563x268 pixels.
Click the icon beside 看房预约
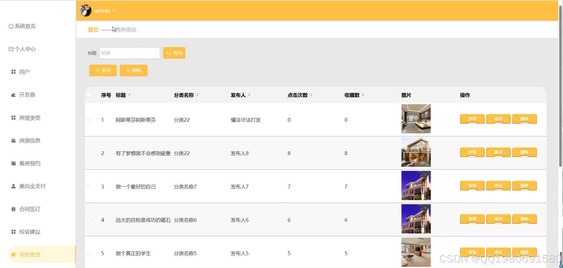click(13, 163)
